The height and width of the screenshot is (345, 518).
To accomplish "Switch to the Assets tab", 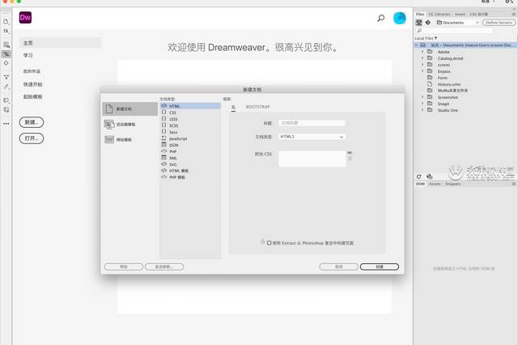I will point(435,184).
